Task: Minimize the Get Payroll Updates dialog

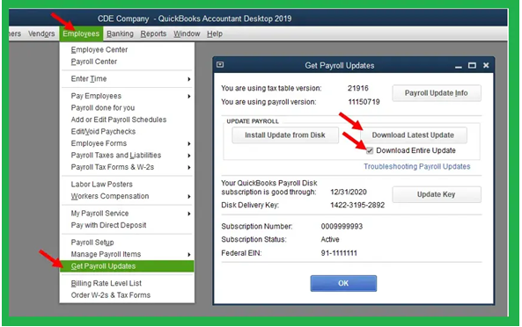Action: click(459, 67)
